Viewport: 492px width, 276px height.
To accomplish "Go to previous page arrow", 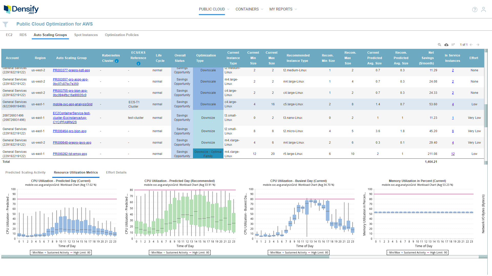I will click(471, 45).
